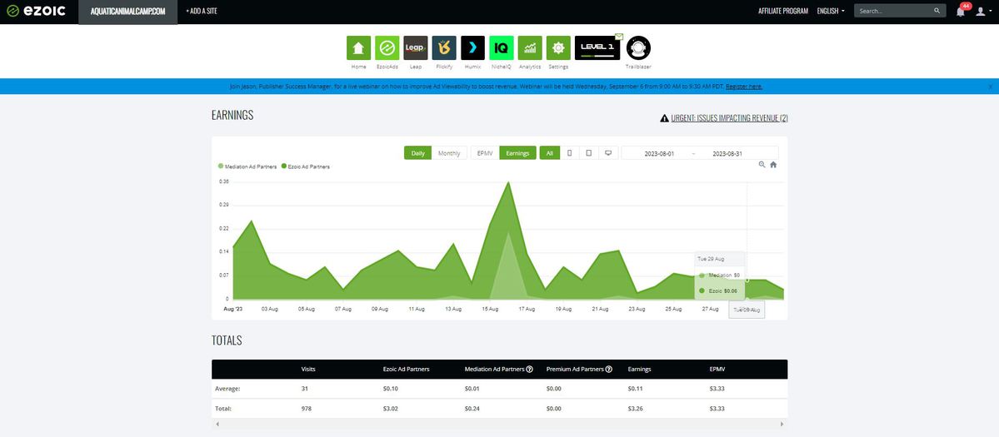Open the English language dropdown

pyautogui.click(x=831, y=11)
